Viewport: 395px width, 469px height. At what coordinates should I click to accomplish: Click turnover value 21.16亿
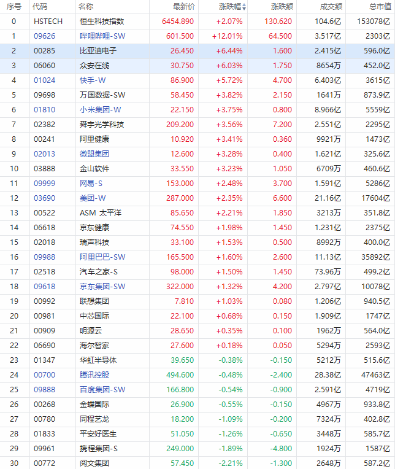(328, 198)
